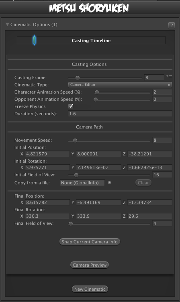
Task: Click the Opponent Animation Speed value field
Action: (x=162, y=99)
